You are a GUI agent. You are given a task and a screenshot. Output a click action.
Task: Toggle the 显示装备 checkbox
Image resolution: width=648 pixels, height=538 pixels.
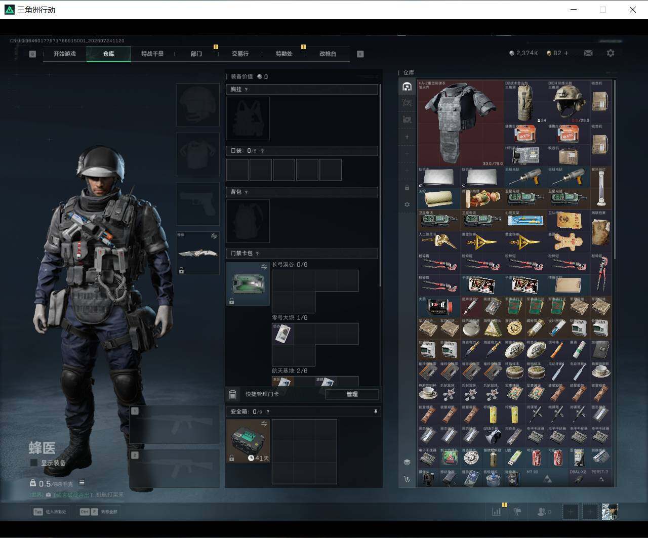pos(34,463)
